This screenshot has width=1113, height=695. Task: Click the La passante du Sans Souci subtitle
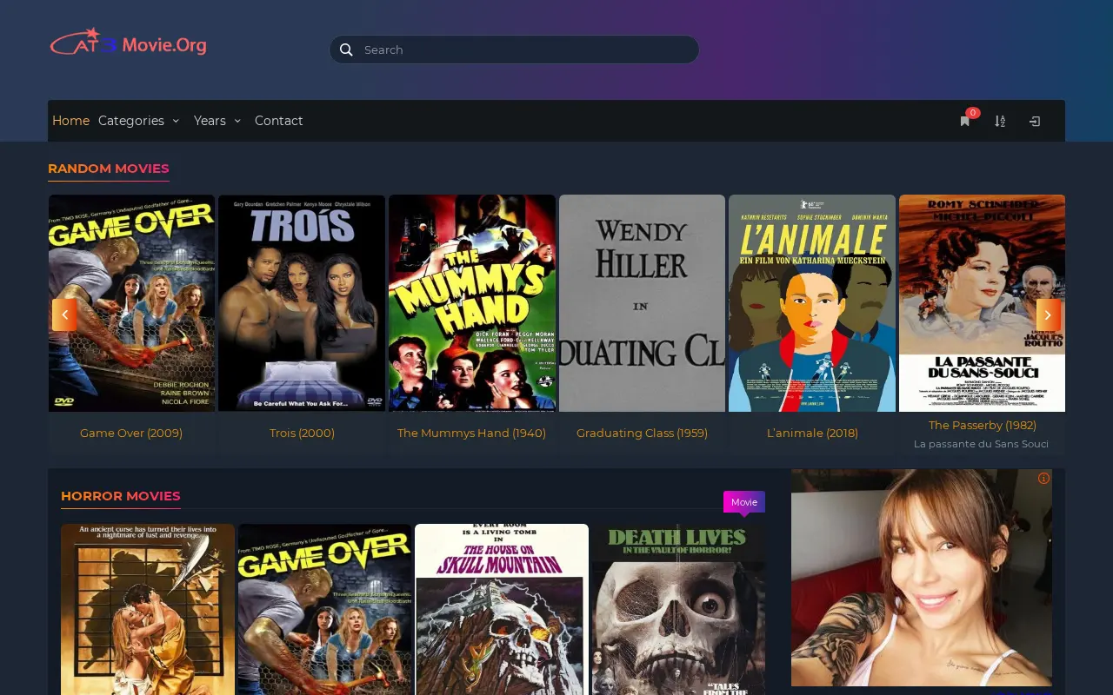[x=982, y=444]
